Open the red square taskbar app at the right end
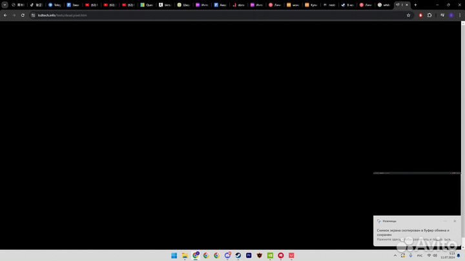The height and width of the screenshot is (261, 465). point(291,255)
